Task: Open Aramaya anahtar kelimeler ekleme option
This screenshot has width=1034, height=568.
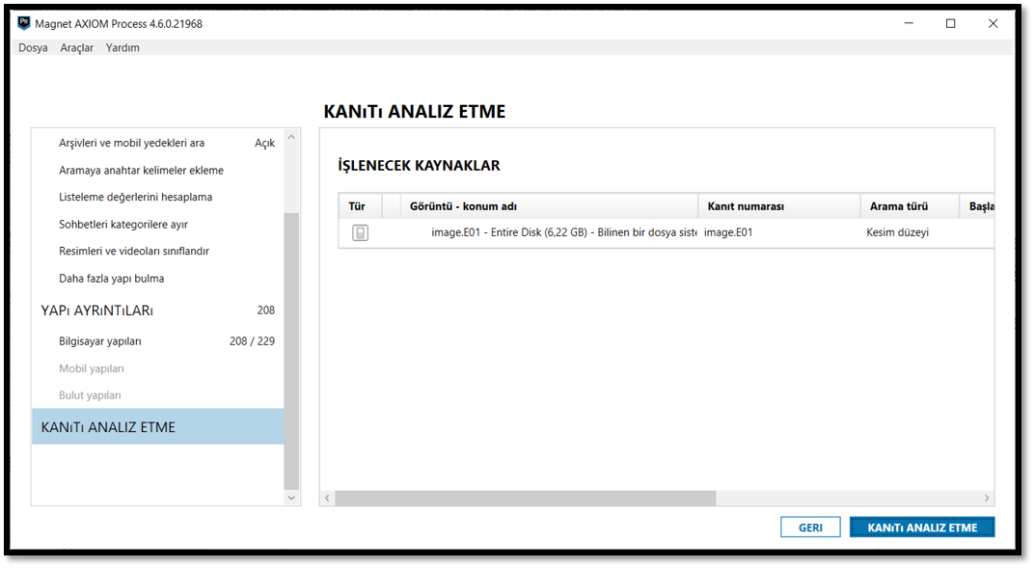Action: (x=141, y=170)
